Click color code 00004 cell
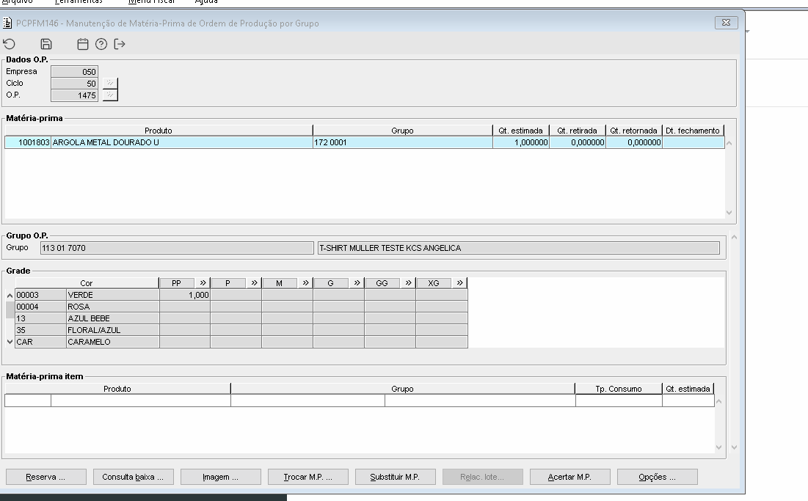This screenshot has width=808, height=501. pos(40,307)
